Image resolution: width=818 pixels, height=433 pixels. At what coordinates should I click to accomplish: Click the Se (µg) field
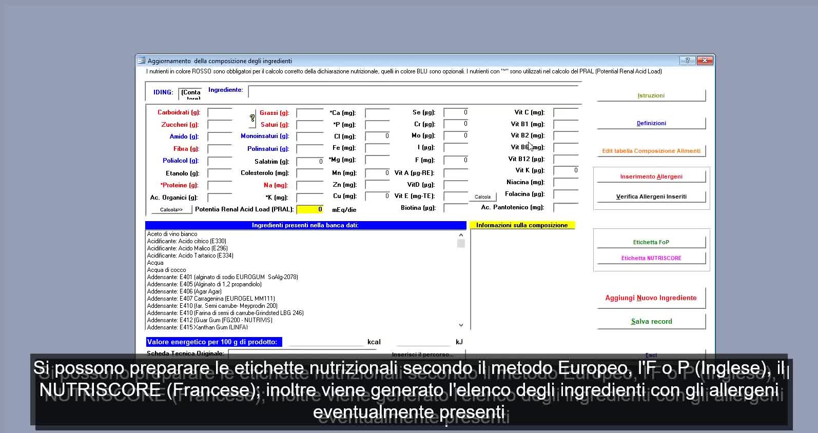(456, 112)
